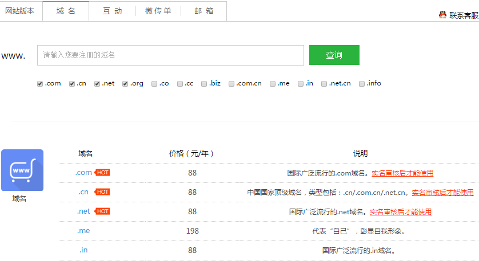Click the blue domain shopping cart icon
This screenshot has width=479, height=261.
coord(22,170)
